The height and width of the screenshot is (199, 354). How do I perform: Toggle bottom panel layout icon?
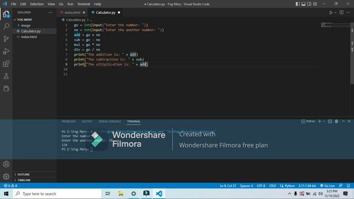[304, 4]
